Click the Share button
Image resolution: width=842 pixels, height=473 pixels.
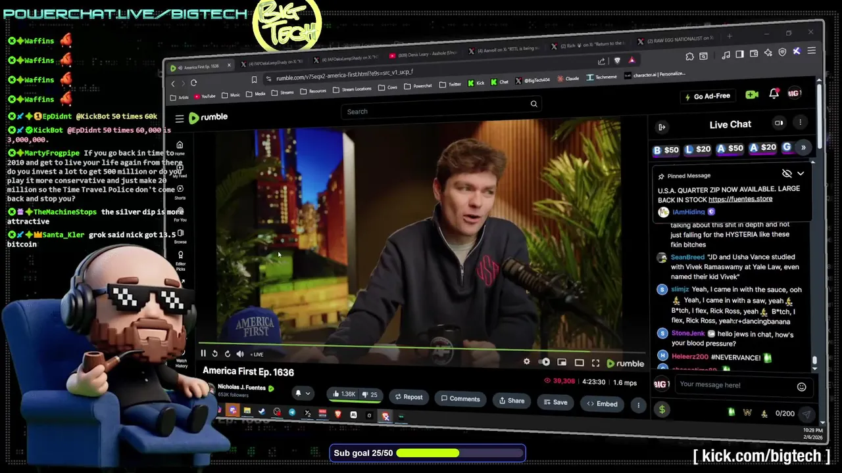point(512,401)
